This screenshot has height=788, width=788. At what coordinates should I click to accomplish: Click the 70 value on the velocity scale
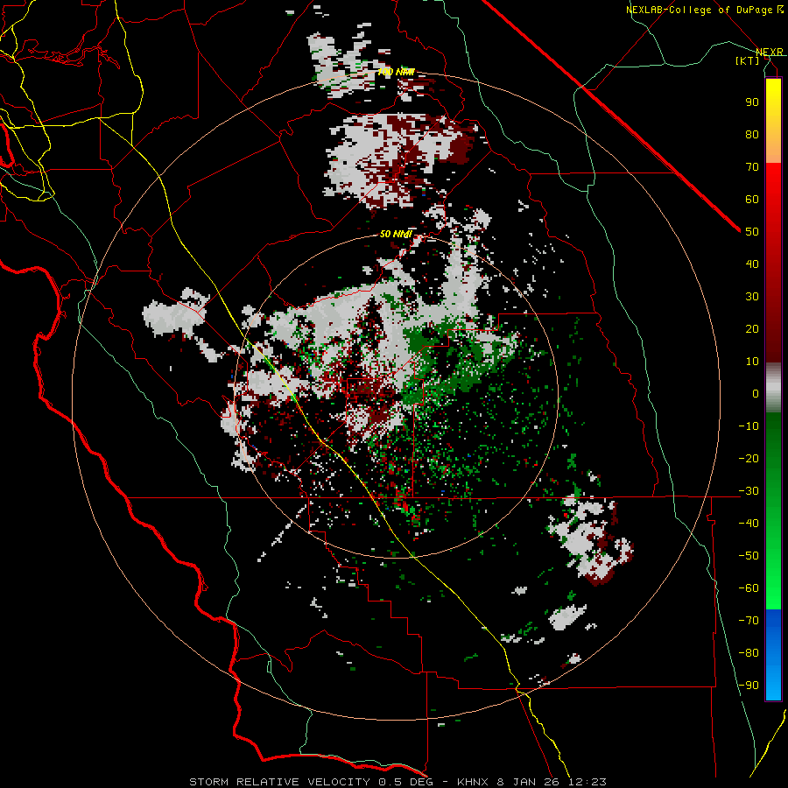(752, 167)
